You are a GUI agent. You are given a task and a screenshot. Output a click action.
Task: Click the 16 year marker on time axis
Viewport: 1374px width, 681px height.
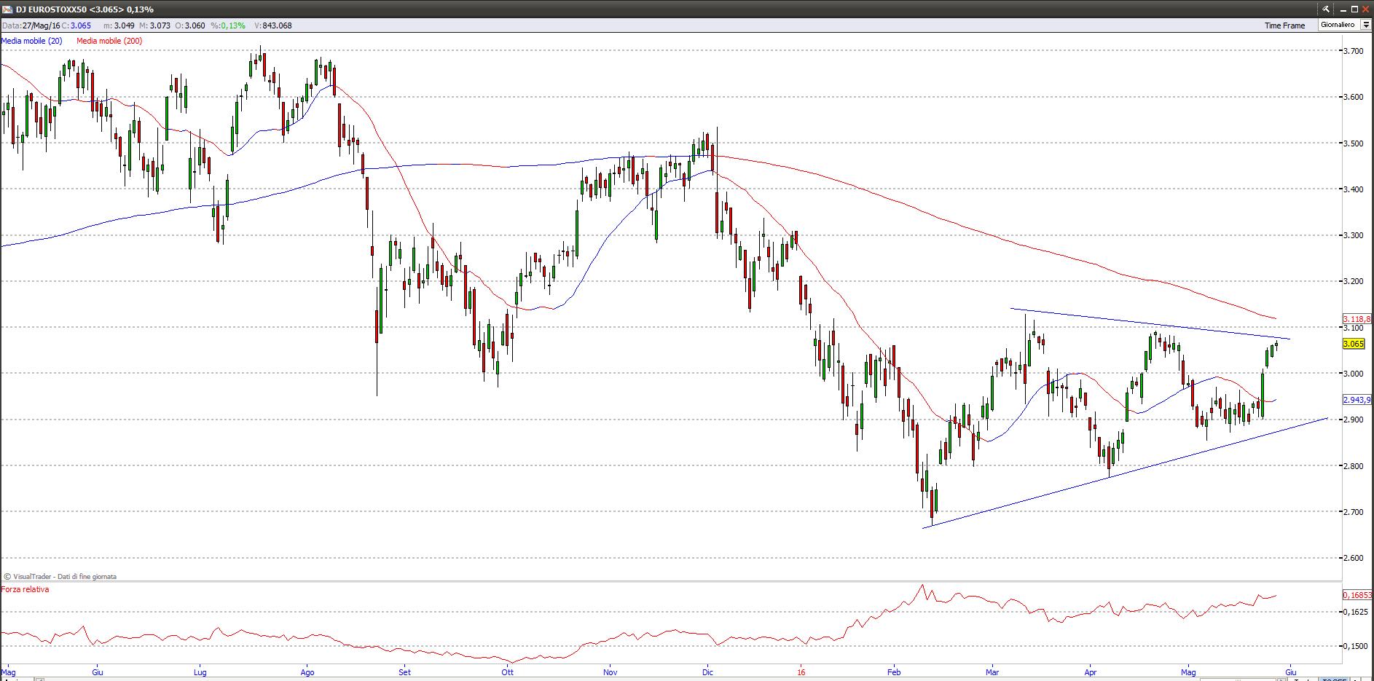coord(801,672)
